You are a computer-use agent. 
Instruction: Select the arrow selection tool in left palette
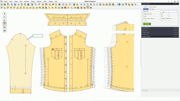pos(4,14)
